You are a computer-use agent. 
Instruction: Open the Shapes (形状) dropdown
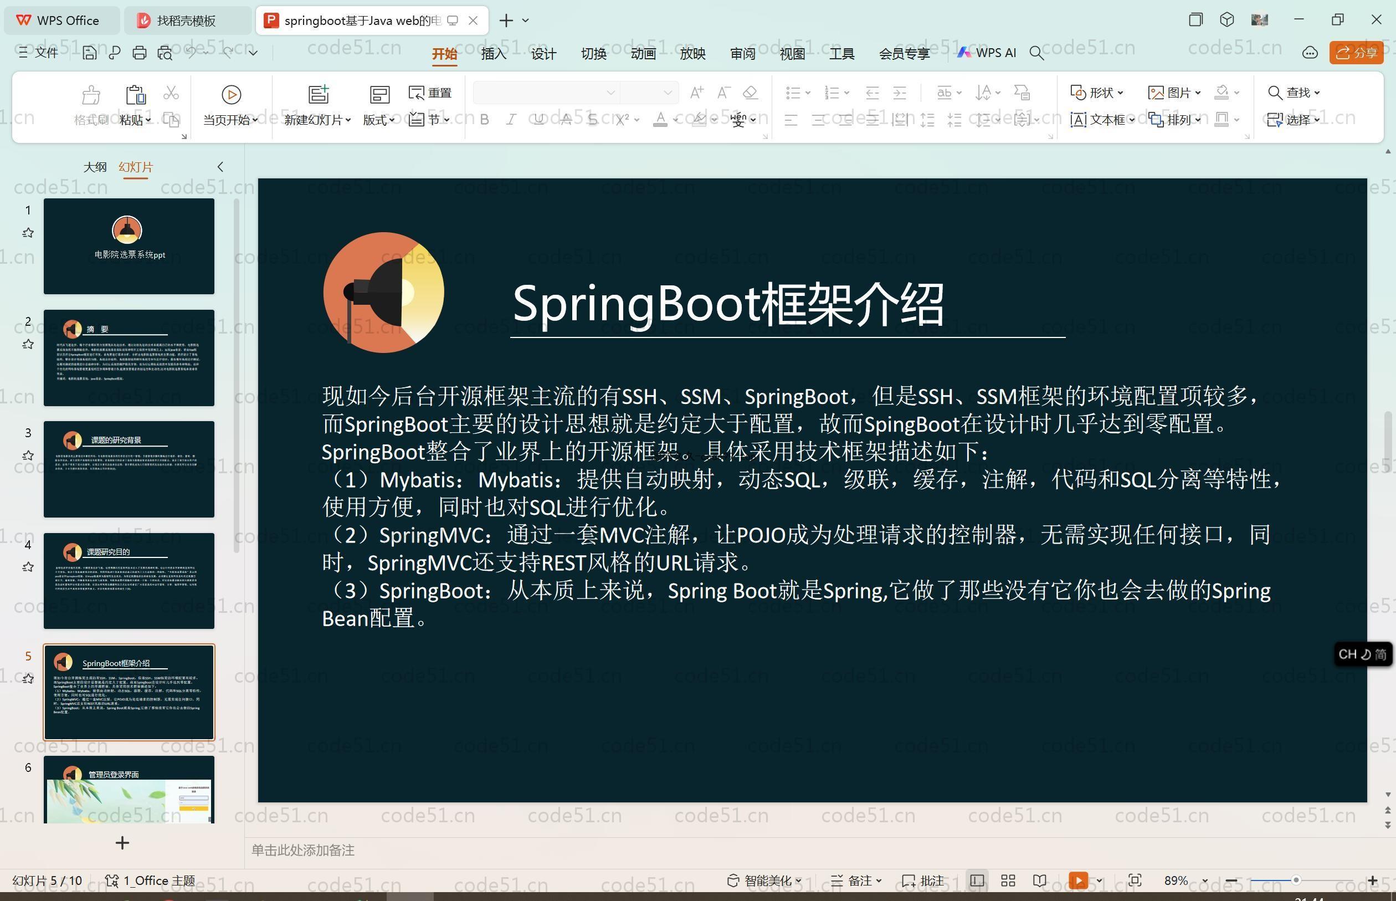(x=1097, y=93)
